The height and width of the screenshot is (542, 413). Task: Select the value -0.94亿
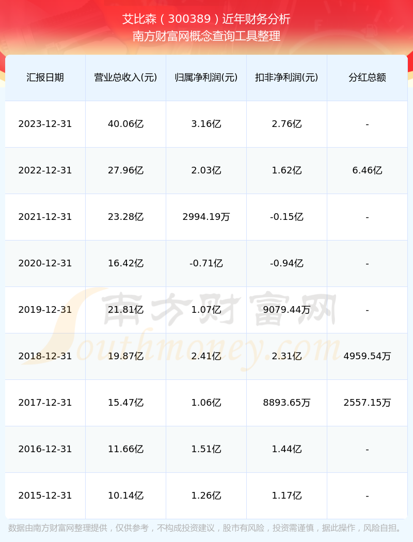[287, 263]
